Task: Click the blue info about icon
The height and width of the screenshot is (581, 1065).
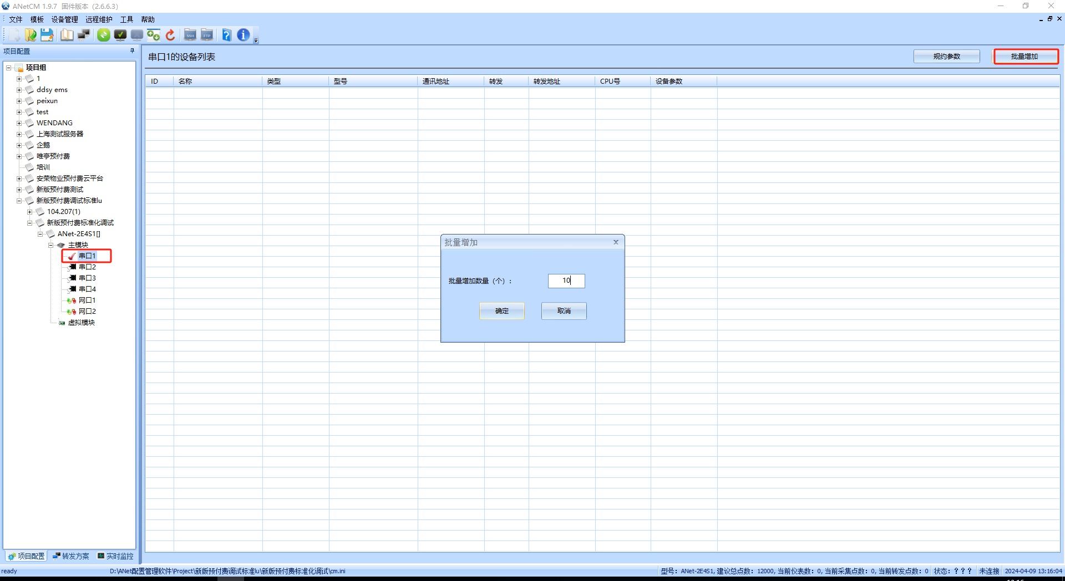Action: [x=243, y=35]
